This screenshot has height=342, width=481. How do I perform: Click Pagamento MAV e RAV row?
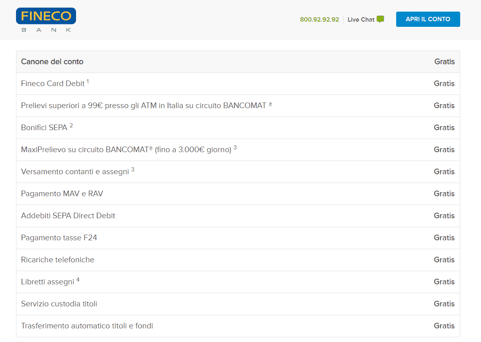pos(238,194)
